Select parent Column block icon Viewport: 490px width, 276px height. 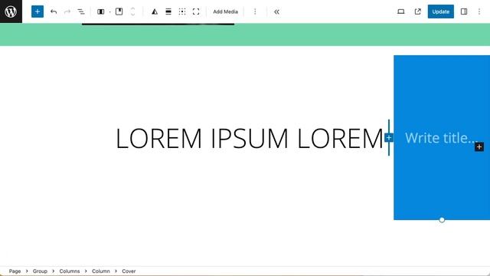(x=100, y=11)
